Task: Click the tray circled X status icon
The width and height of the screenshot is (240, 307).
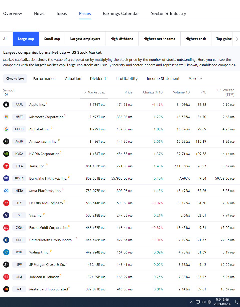Action: (x=209, y=302)
